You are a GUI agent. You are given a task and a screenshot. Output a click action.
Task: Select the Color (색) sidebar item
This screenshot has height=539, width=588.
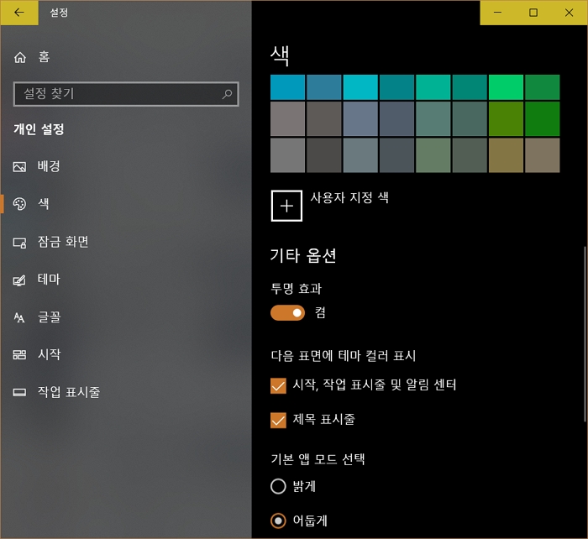tap(43, 204)
